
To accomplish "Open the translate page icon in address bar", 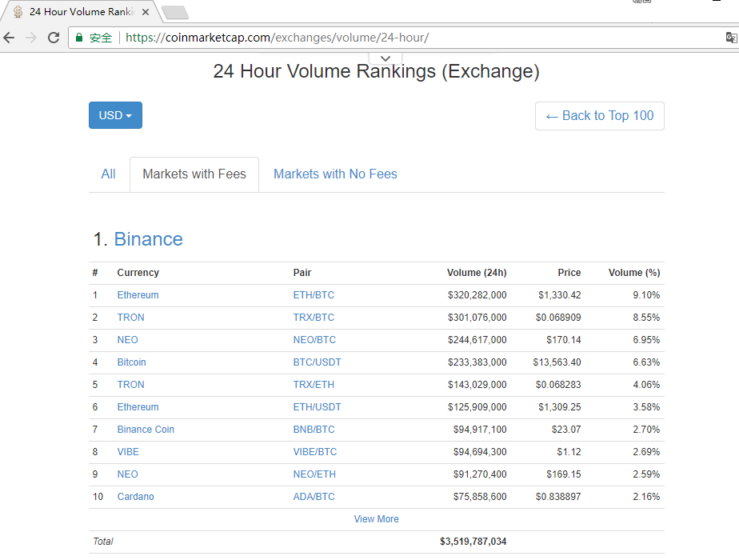I will click(732, 38).
